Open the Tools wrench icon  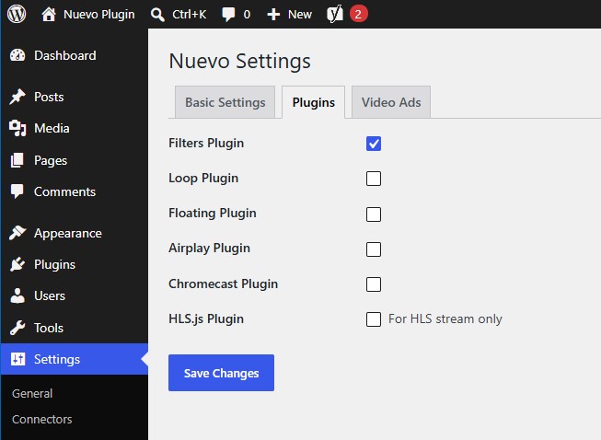click(x=17, y=328)
